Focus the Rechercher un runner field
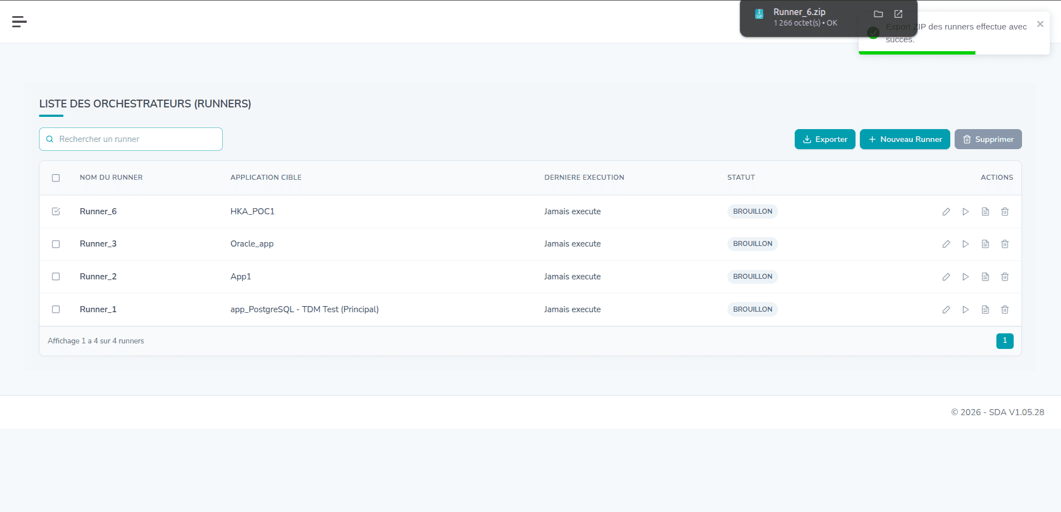 (x=131, y=139)
